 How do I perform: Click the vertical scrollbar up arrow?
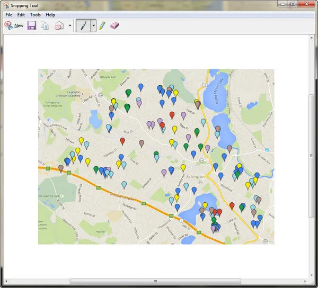point(311,39)
